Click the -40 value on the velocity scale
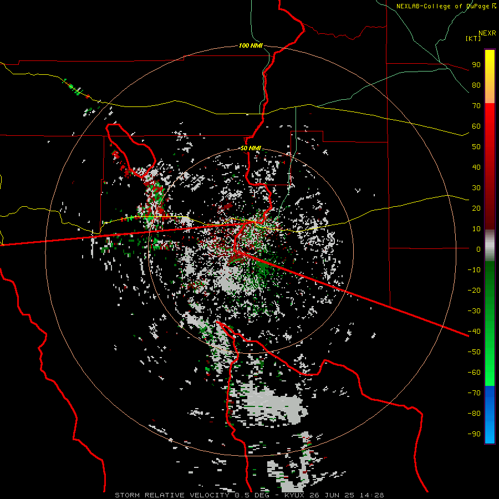Screen dimensions: 499x499 click(474, 332)
